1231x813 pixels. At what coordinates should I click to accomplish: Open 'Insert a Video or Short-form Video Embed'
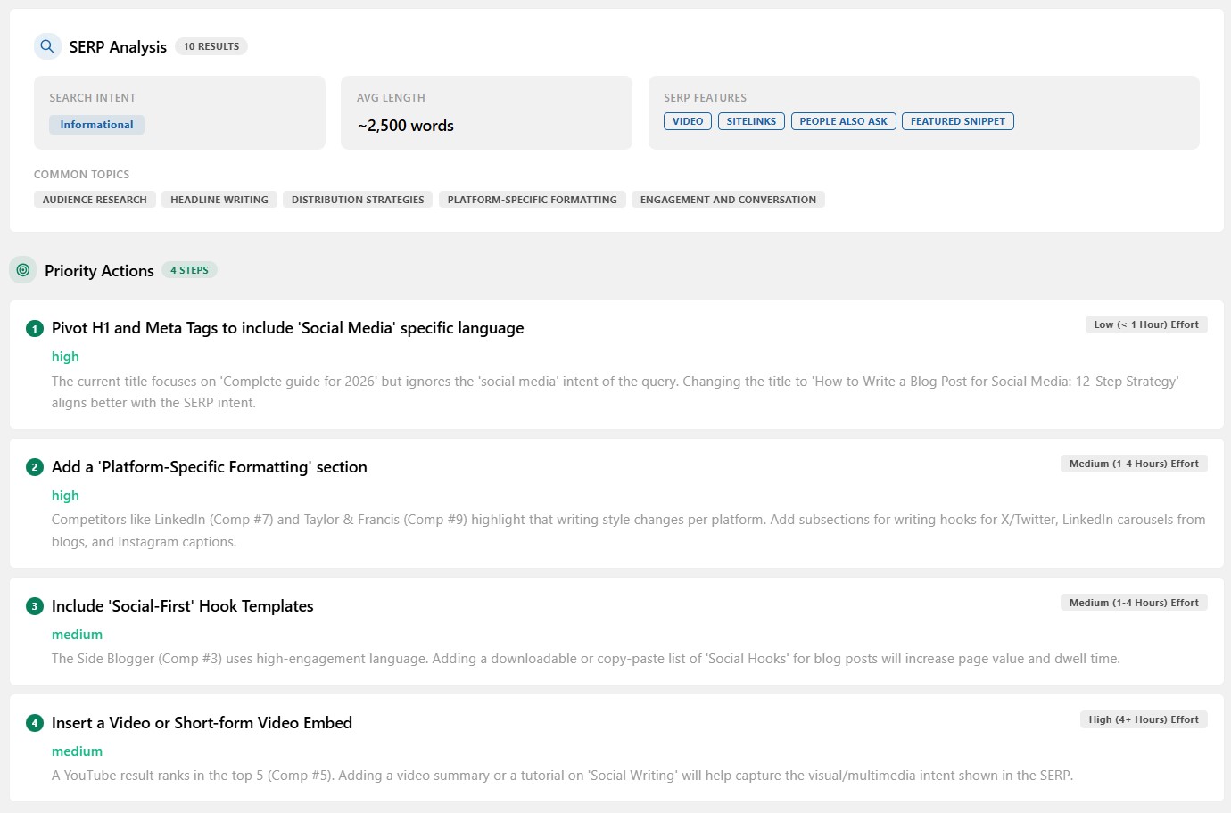click(x=202, y=723)
